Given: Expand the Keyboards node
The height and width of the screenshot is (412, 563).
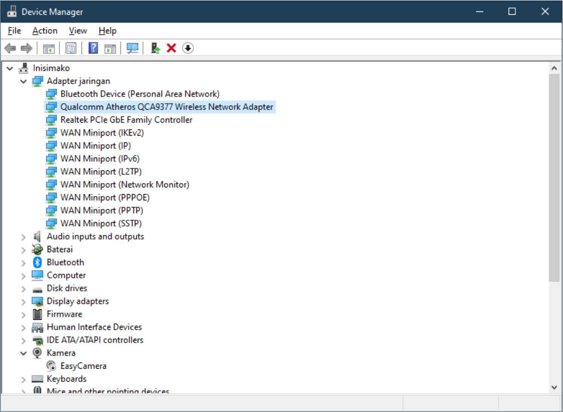Looking at the screenshot, I should (24, 379).
